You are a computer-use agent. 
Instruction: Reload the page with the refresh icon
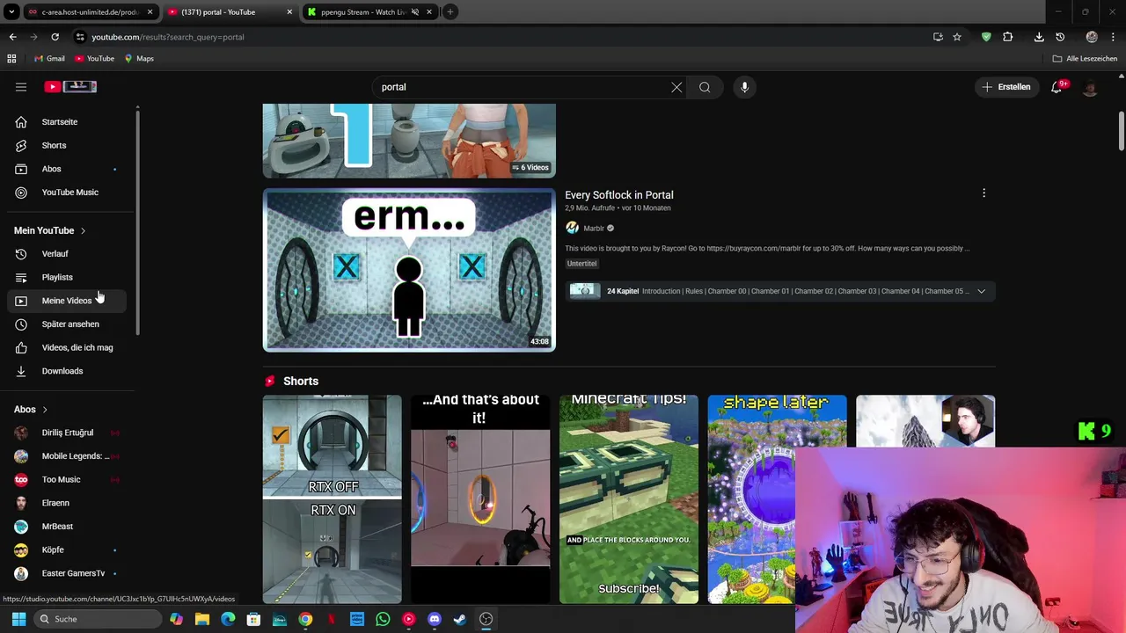point(55,37)
